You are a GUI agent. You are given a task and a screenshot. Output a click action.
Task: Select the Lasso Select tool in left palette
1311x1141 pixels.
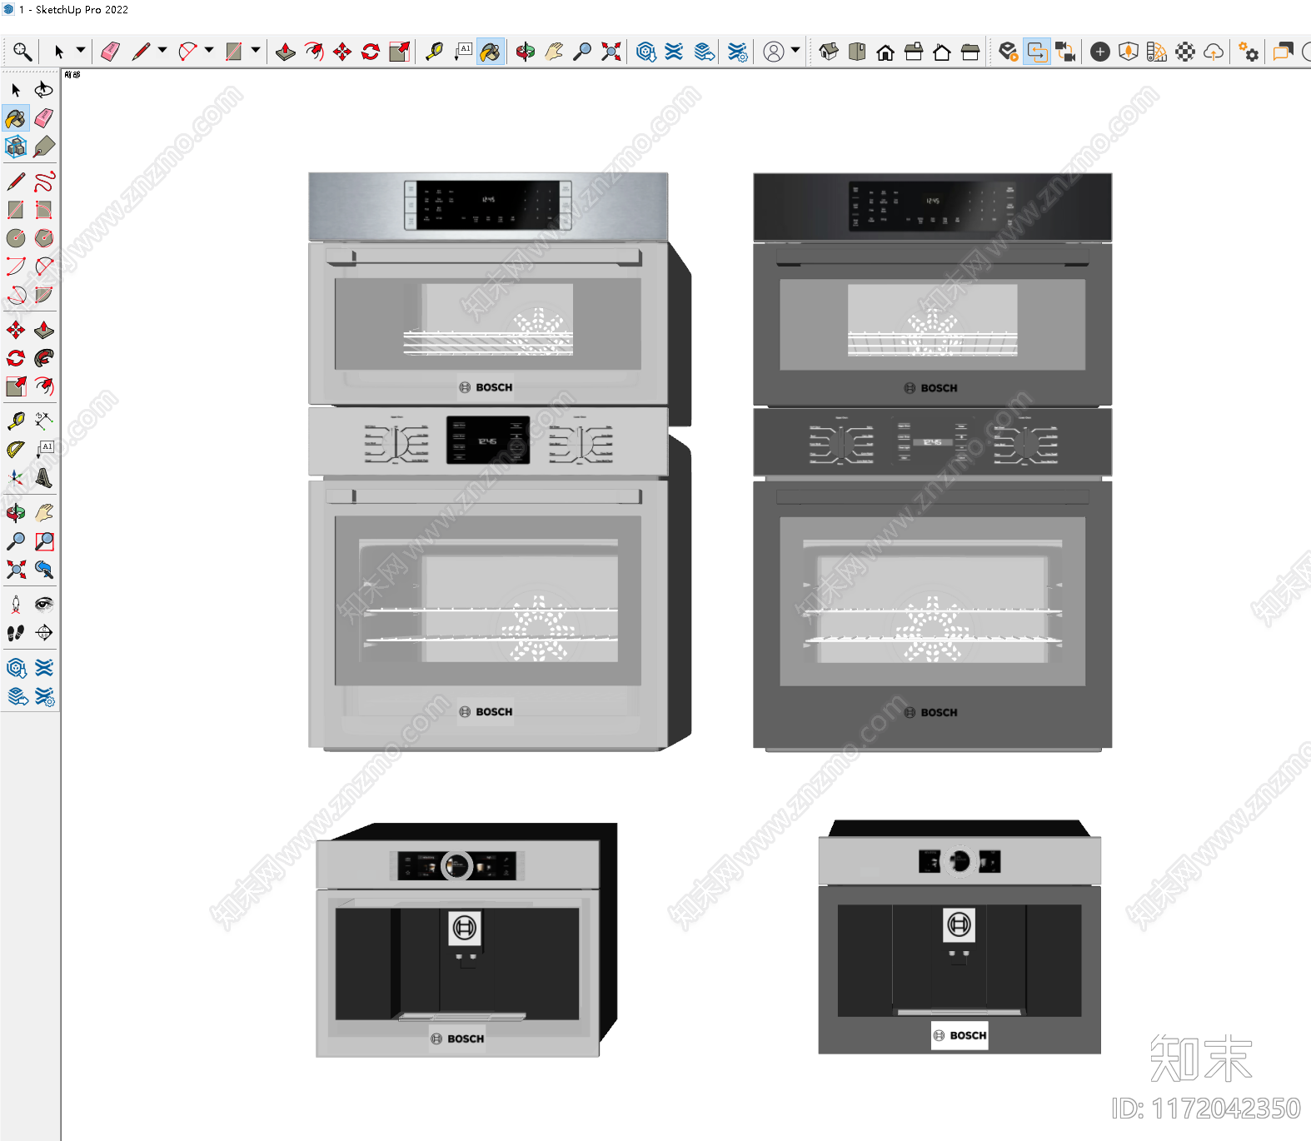click(44, 90)
